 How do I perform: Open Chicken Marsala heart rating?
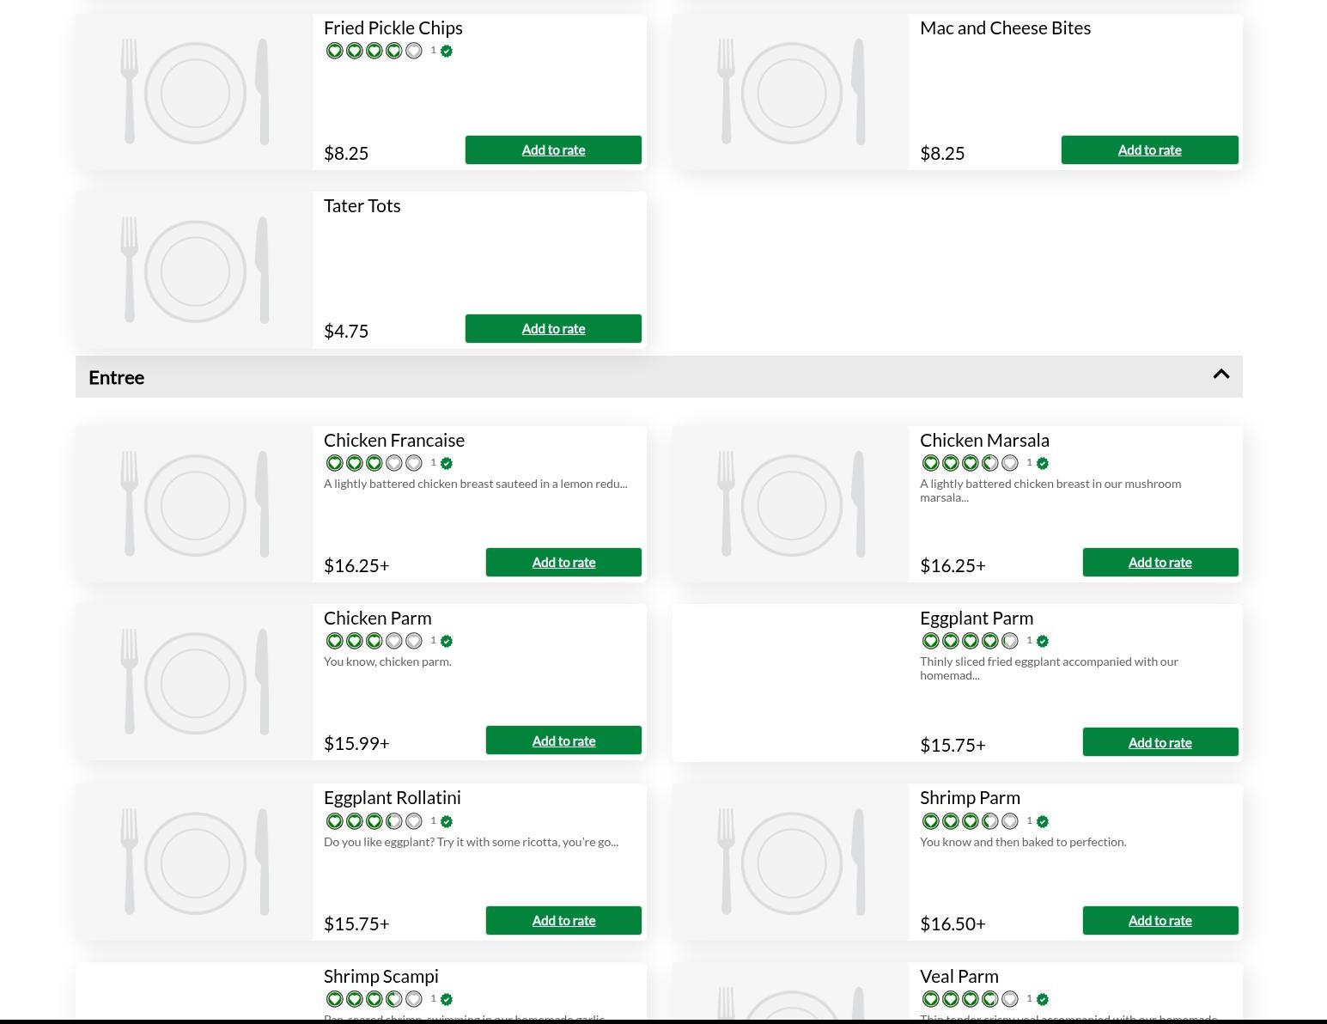[970, 463]
